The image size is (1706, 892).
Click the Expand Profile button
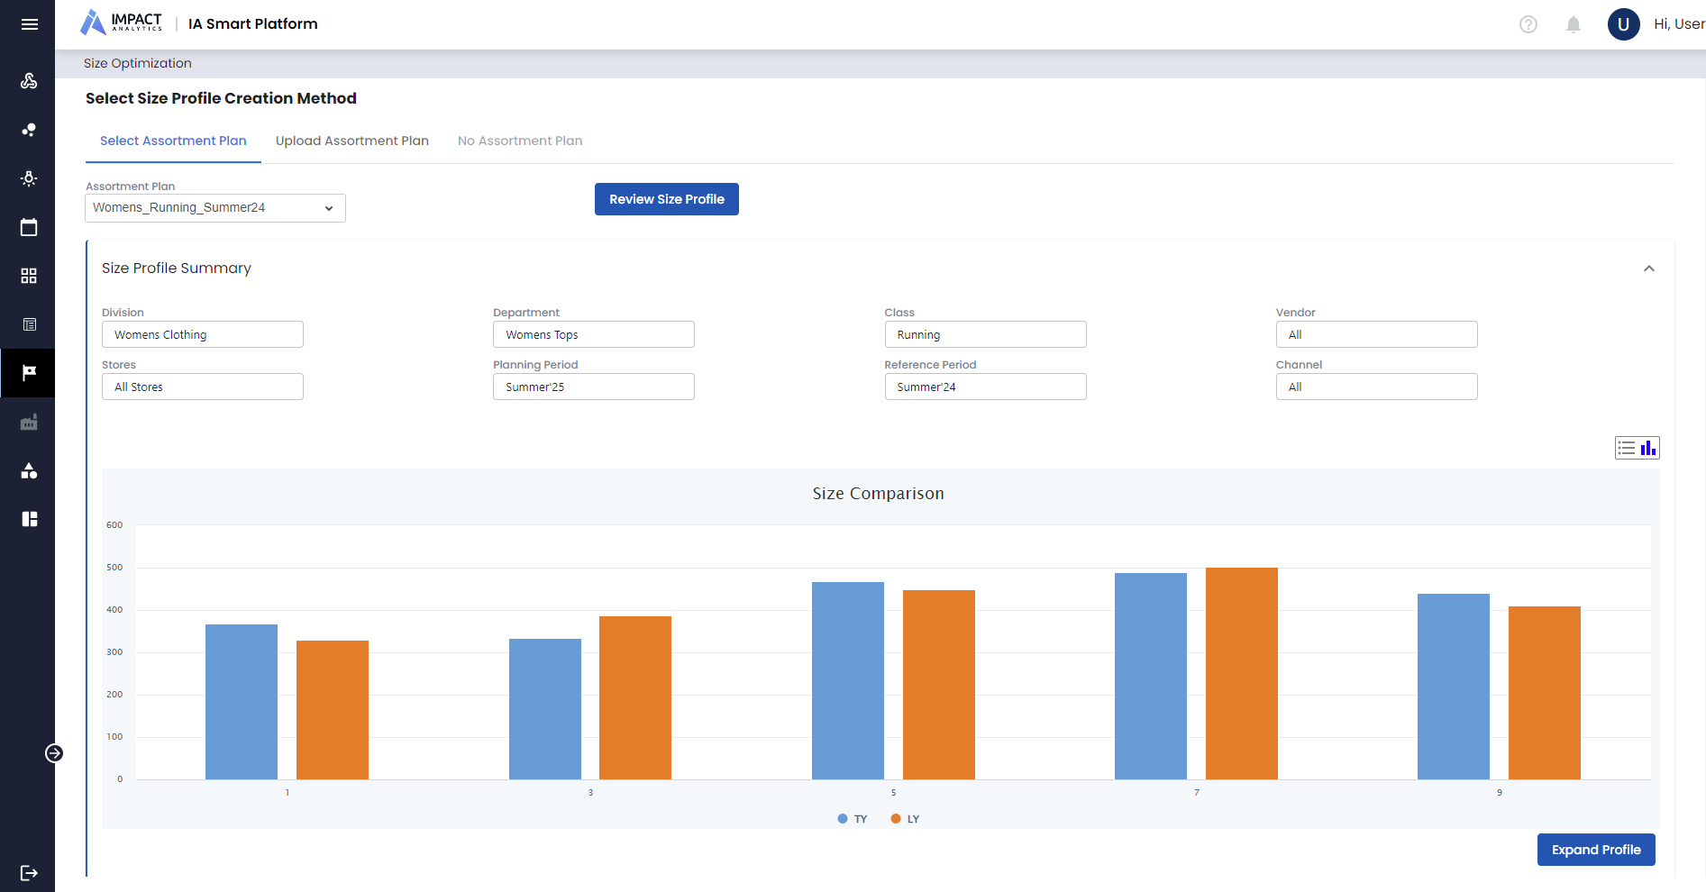pyautogui.click(x=1596, y=850)
